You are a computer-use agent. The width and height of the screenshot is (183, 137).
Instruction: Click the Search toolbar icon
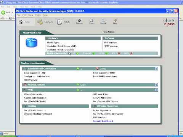(x=103, y=22)
